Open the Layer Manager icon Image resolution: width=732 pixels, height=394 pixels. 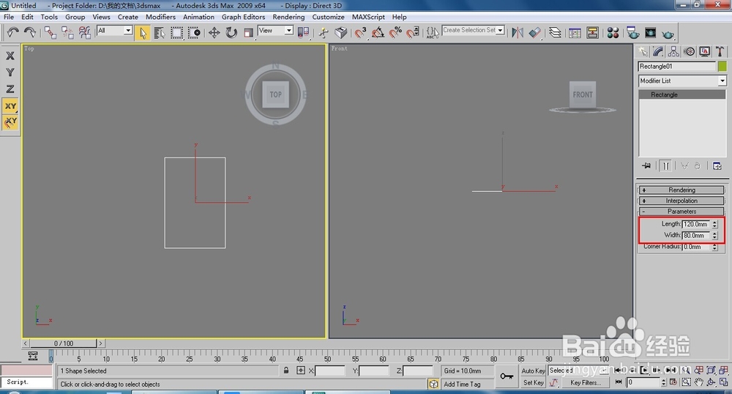click(x=555, y=33)
